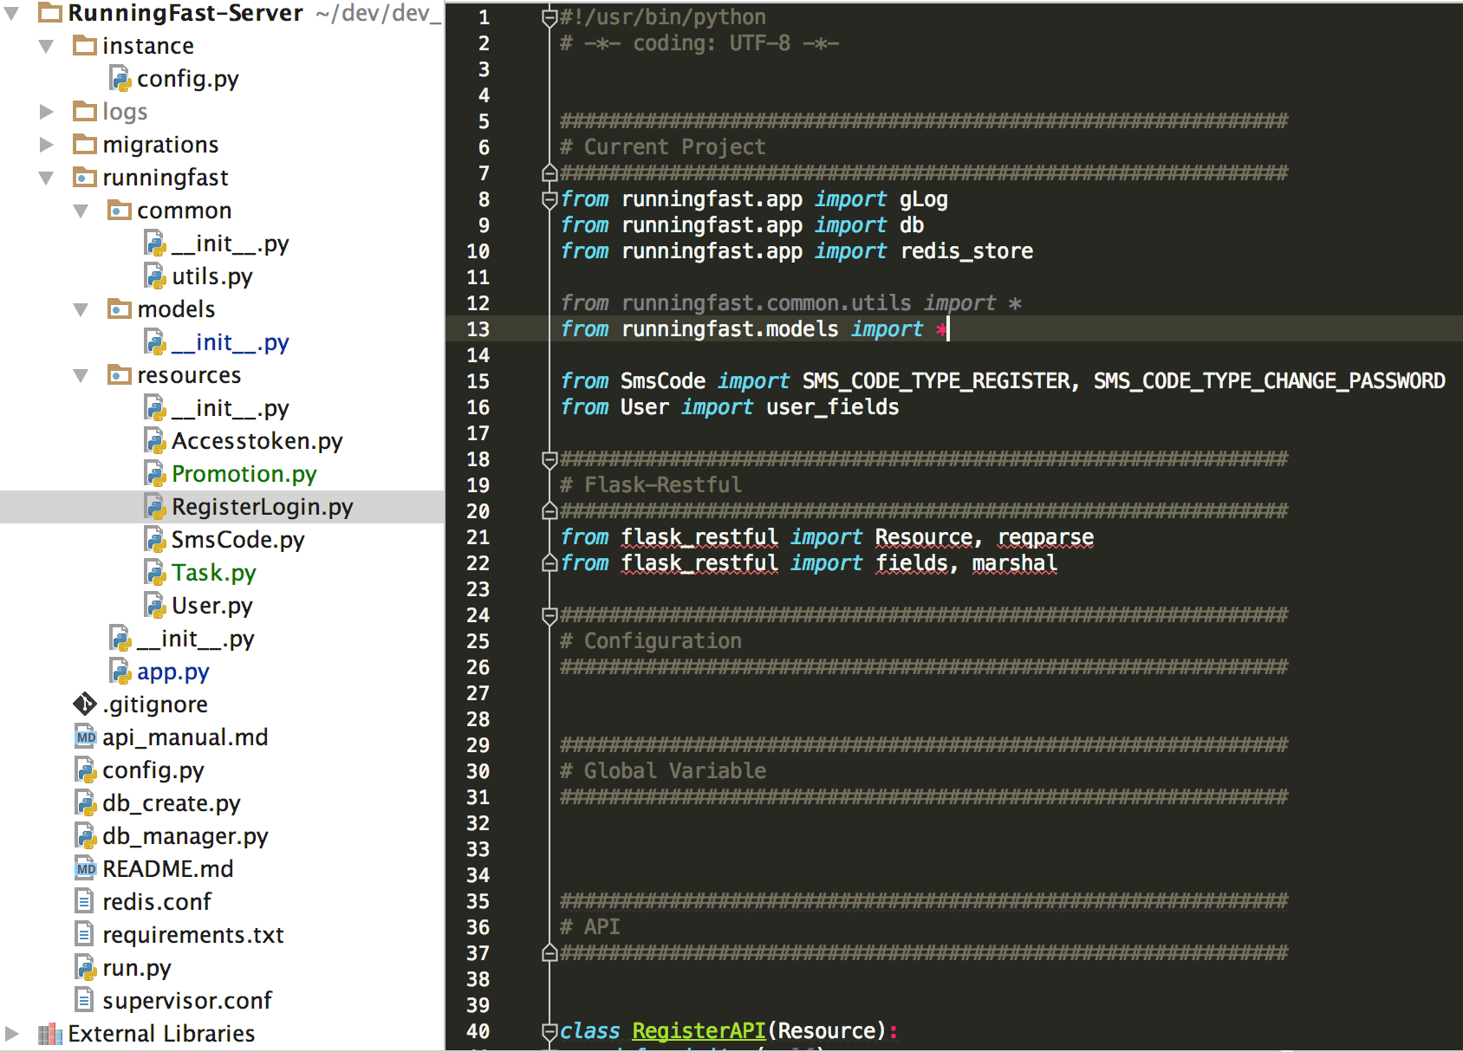Click the common package folder icon

(x=120, y=210)
